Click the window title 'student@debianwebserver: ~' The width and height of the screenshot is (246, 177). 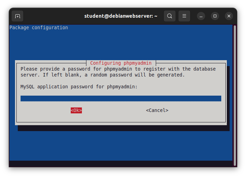pos(121,16)
